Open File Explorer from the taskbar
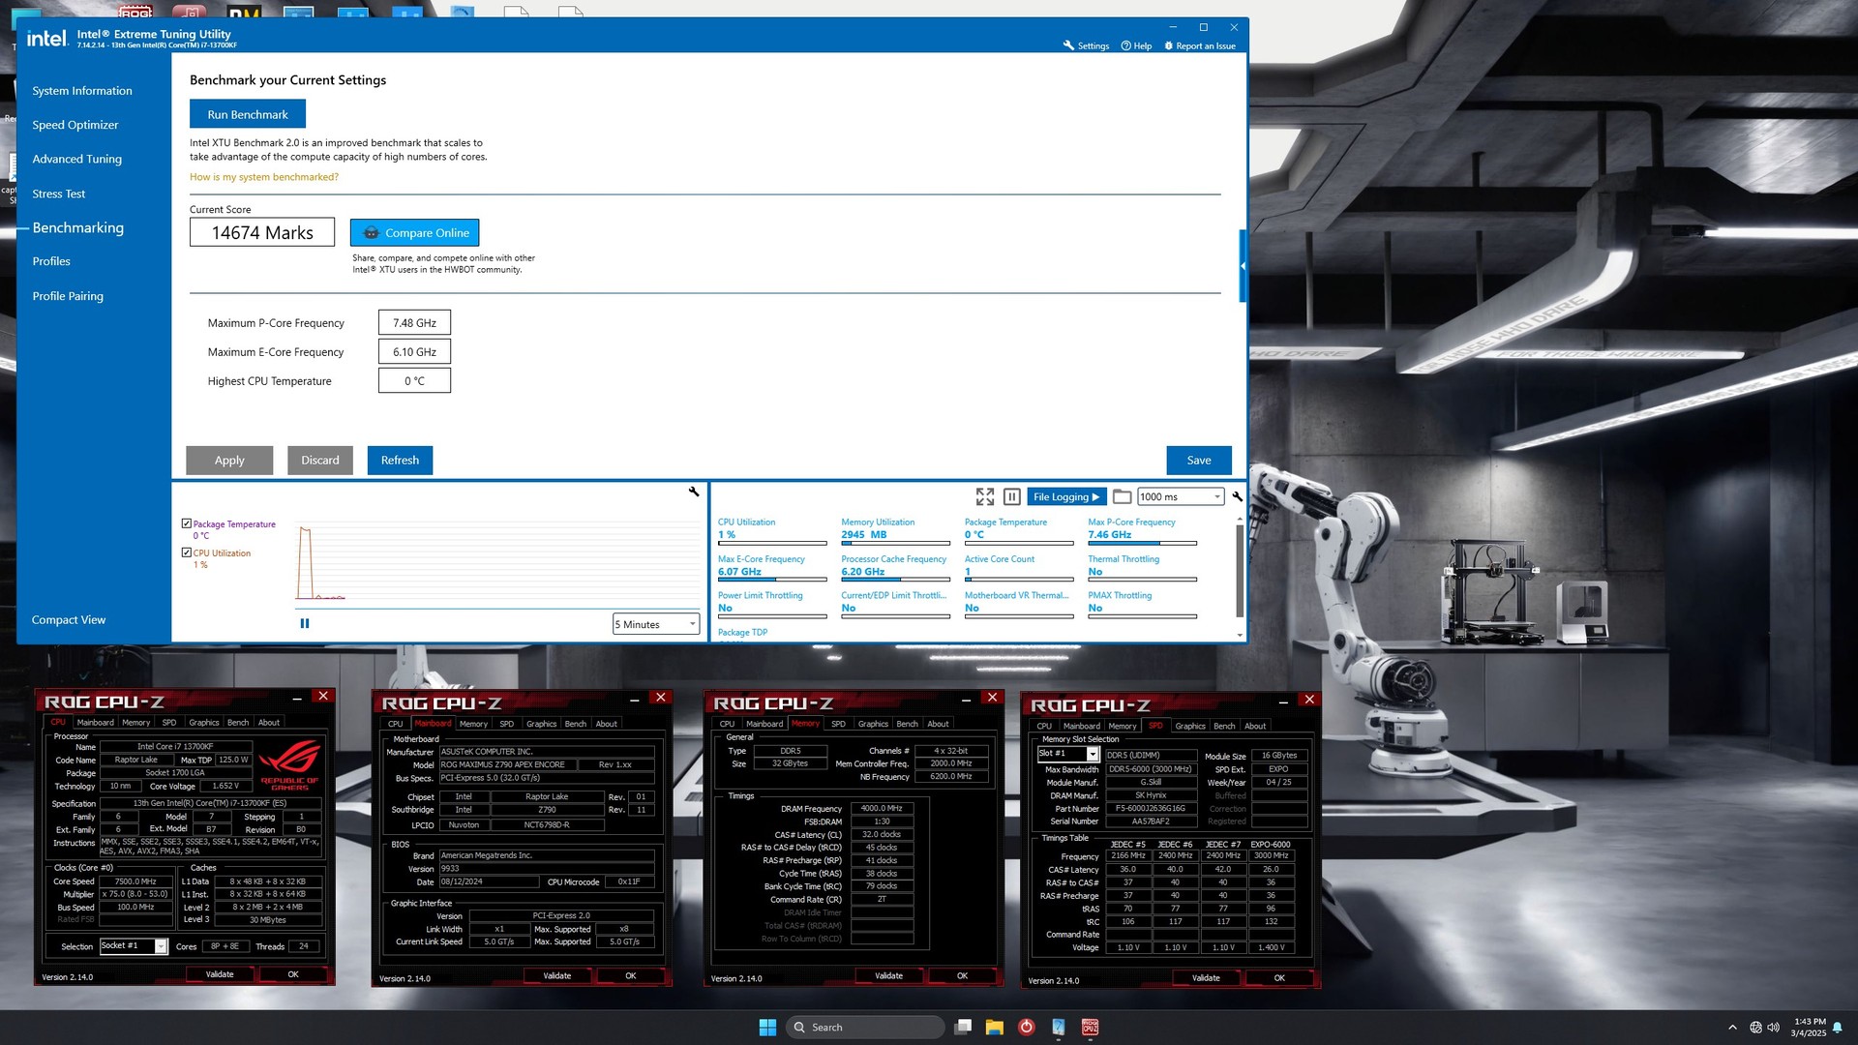1858x1045 pixels. pyautogui.click(x=994, y=1027)
